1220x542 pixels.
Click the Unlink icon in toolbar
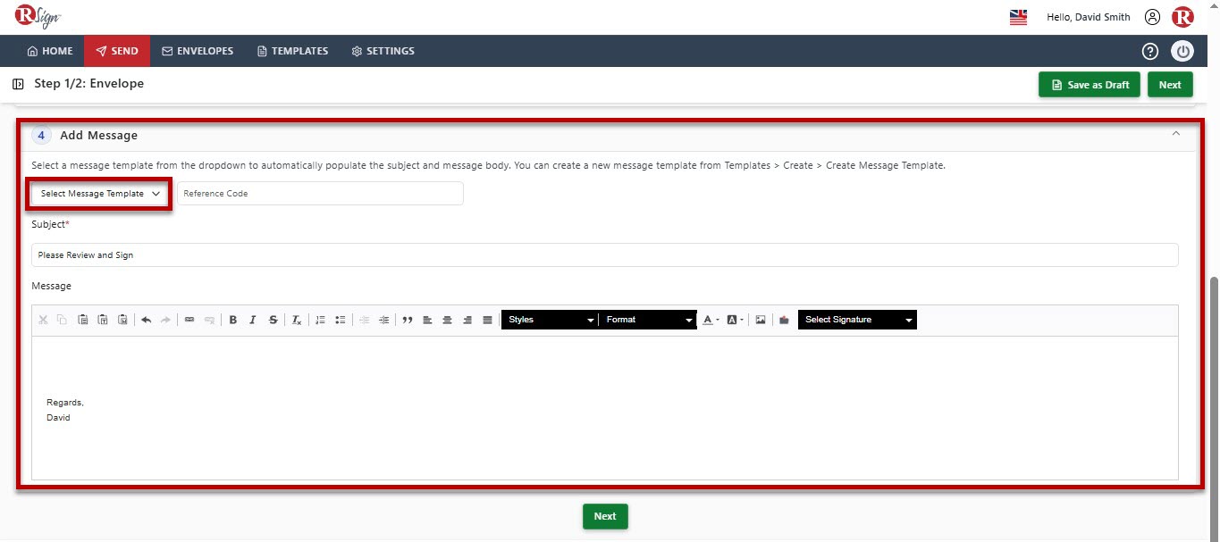pyautogui.click(x=209, y=320)
